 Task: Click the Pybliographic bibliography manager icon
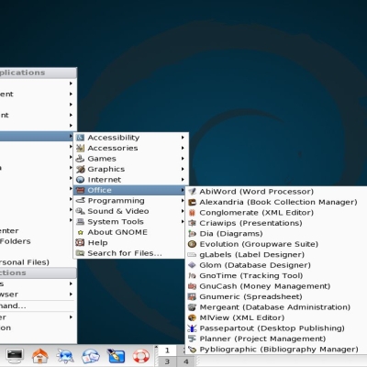coord(192,350)
